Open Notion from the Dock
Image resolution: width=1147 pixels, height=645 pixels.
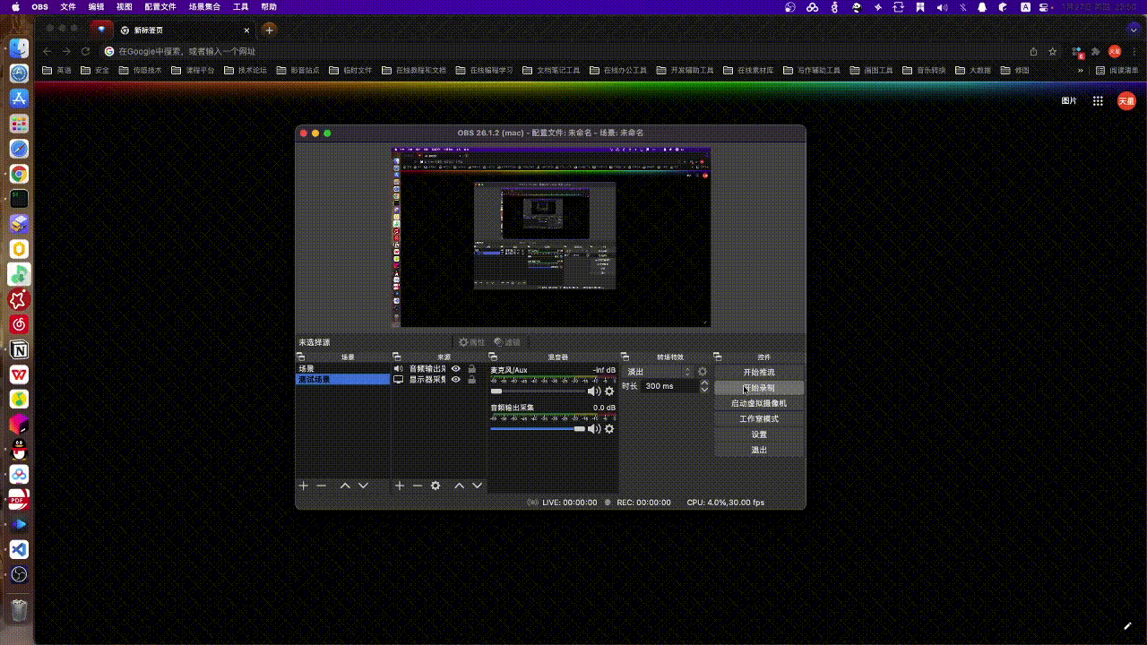pyautogui.click(x=19, y=349)
